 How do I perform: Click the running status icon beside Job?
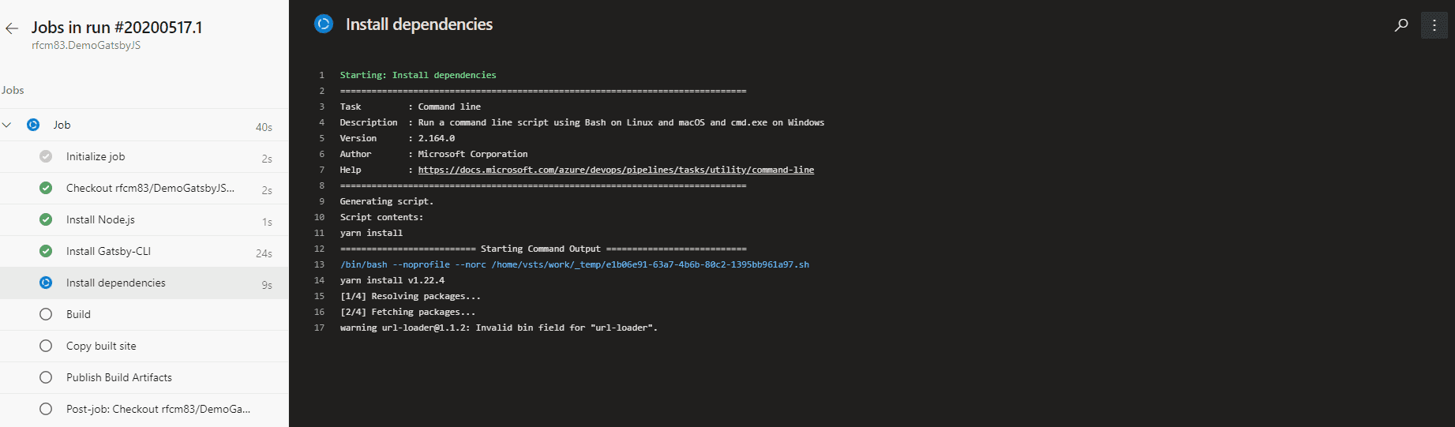[33, 125]
